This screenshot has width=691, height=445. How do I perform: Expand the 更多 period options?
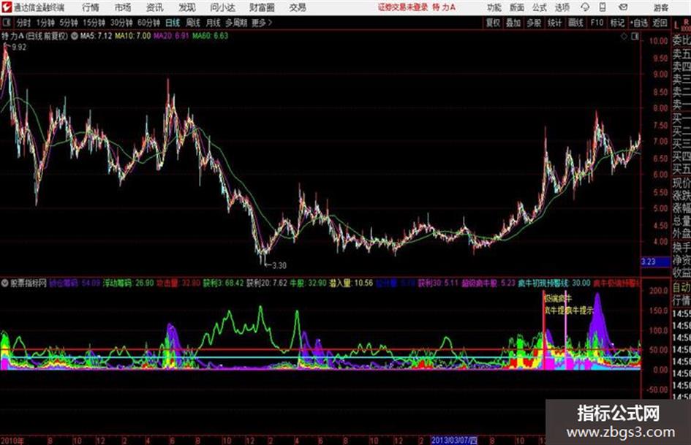click(262, 23)
